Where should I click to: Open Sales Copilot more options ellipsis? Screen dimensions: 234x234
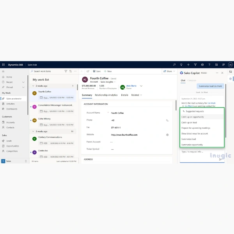coord(217,73)
